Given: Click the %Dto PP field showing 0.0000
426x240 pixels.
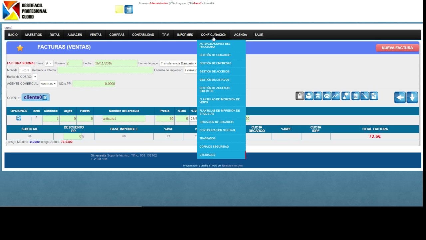Looking at the screenshot, I should coord(94,84).
